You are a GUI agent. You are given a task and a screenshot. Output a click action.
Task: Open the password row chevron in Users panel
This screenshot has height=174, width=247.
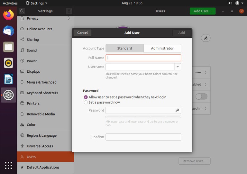pyautogui.click(x=206, y=72)
